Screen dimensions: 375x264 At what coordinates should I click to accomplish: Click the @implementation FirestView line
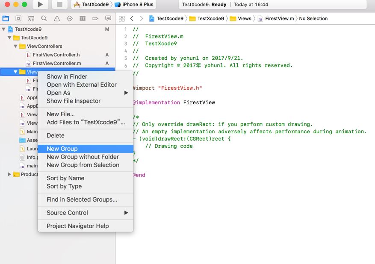174,103
